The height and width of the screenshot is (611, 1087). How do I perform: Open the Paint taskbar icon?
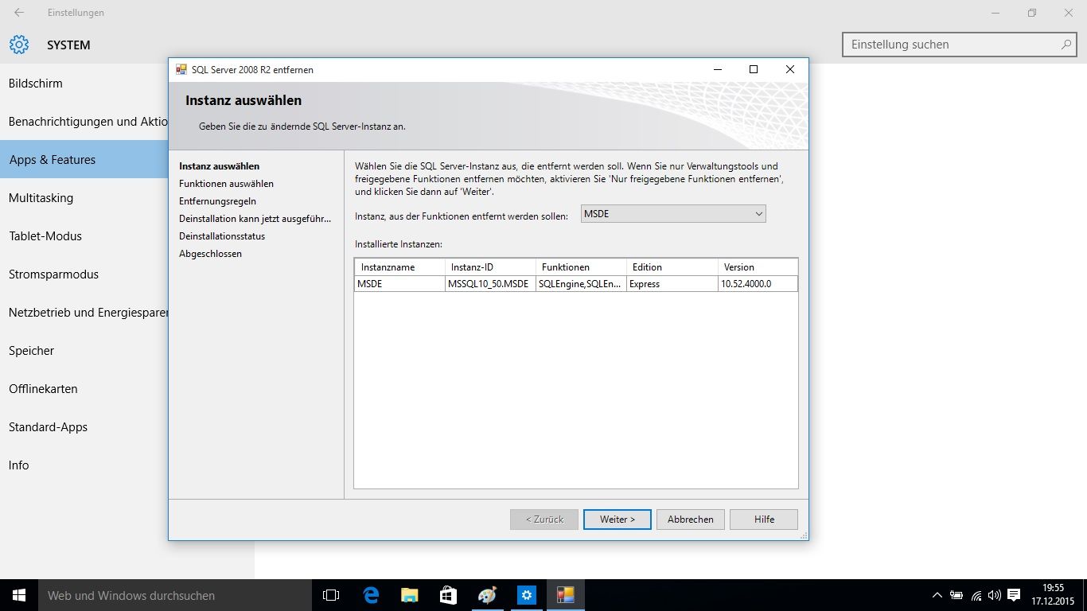click(x=487, y=595)
